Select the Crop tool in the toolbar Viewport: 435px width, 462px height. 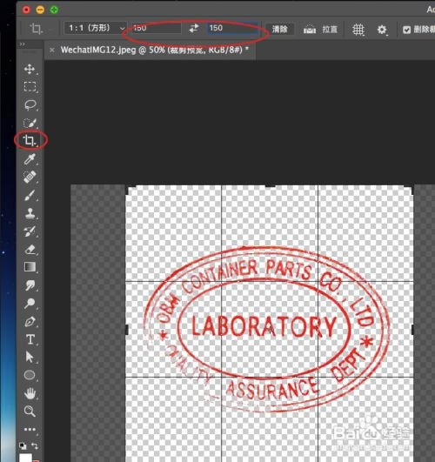(x=30, y=140)
